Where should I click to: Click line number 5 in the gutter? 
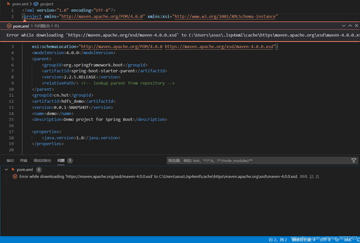tap(13, 59)
